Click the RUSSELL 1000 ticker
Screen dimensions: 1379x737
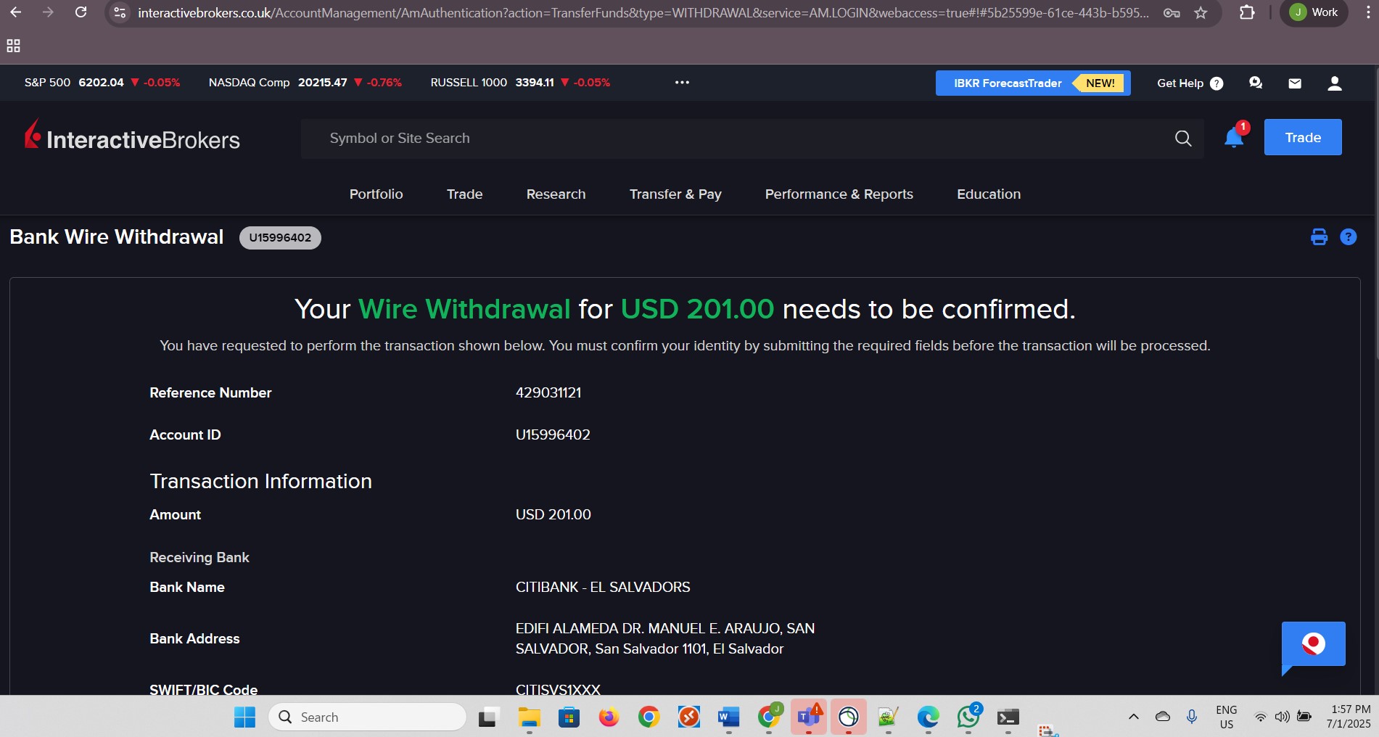[520, 83]
